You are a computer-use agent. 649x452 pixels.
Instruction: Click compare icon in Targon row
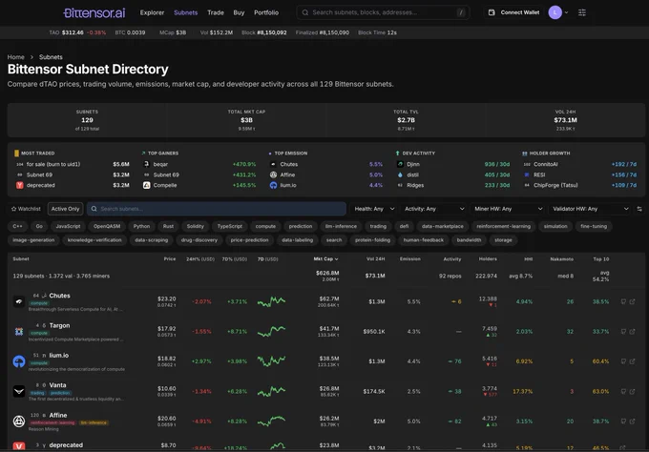coord(623,331)
